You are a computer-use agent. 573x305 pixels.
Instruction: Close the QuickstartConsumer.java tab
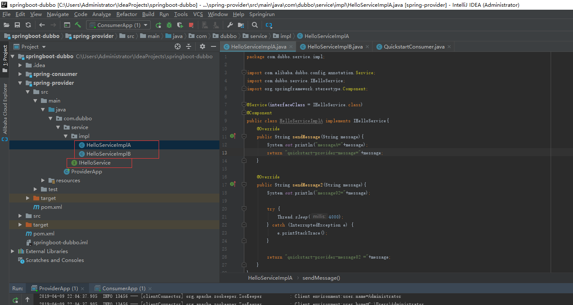[449, 47]
